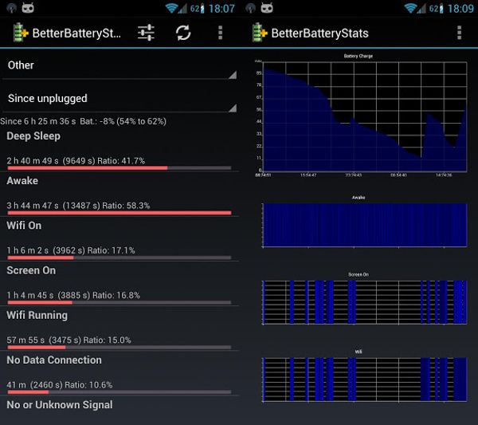Image resolution: width=478 pixels, height=425 pixels.
Task: Tap wifi signal icon in right status bar
Action: (x=412, y=8)
